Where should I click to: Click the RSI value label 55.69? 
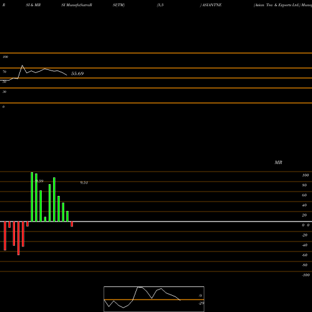[x=77, y=74]
